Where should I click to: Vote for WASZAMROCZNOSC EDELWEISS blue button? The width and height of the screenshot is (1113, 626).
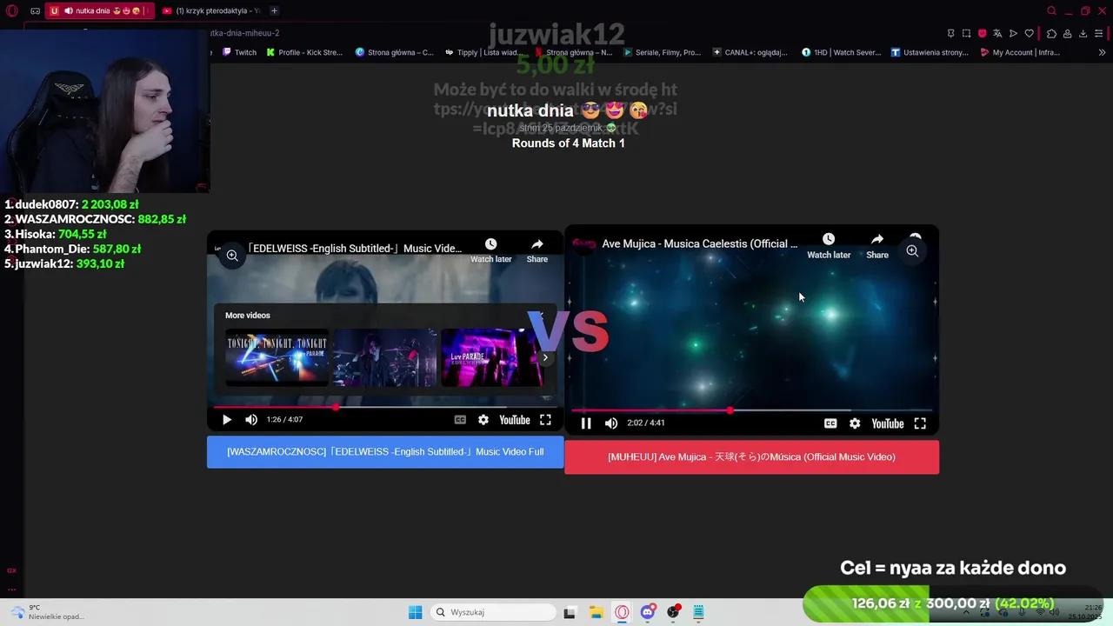pyautogui.click(x=385, y=452)
